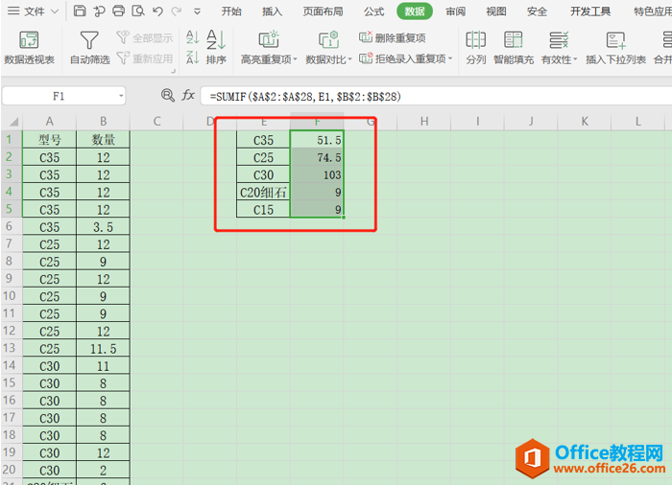Click 删除重复项 remove duplicates
The width and height of the screenshot is (672, 485).
(392, 37)
